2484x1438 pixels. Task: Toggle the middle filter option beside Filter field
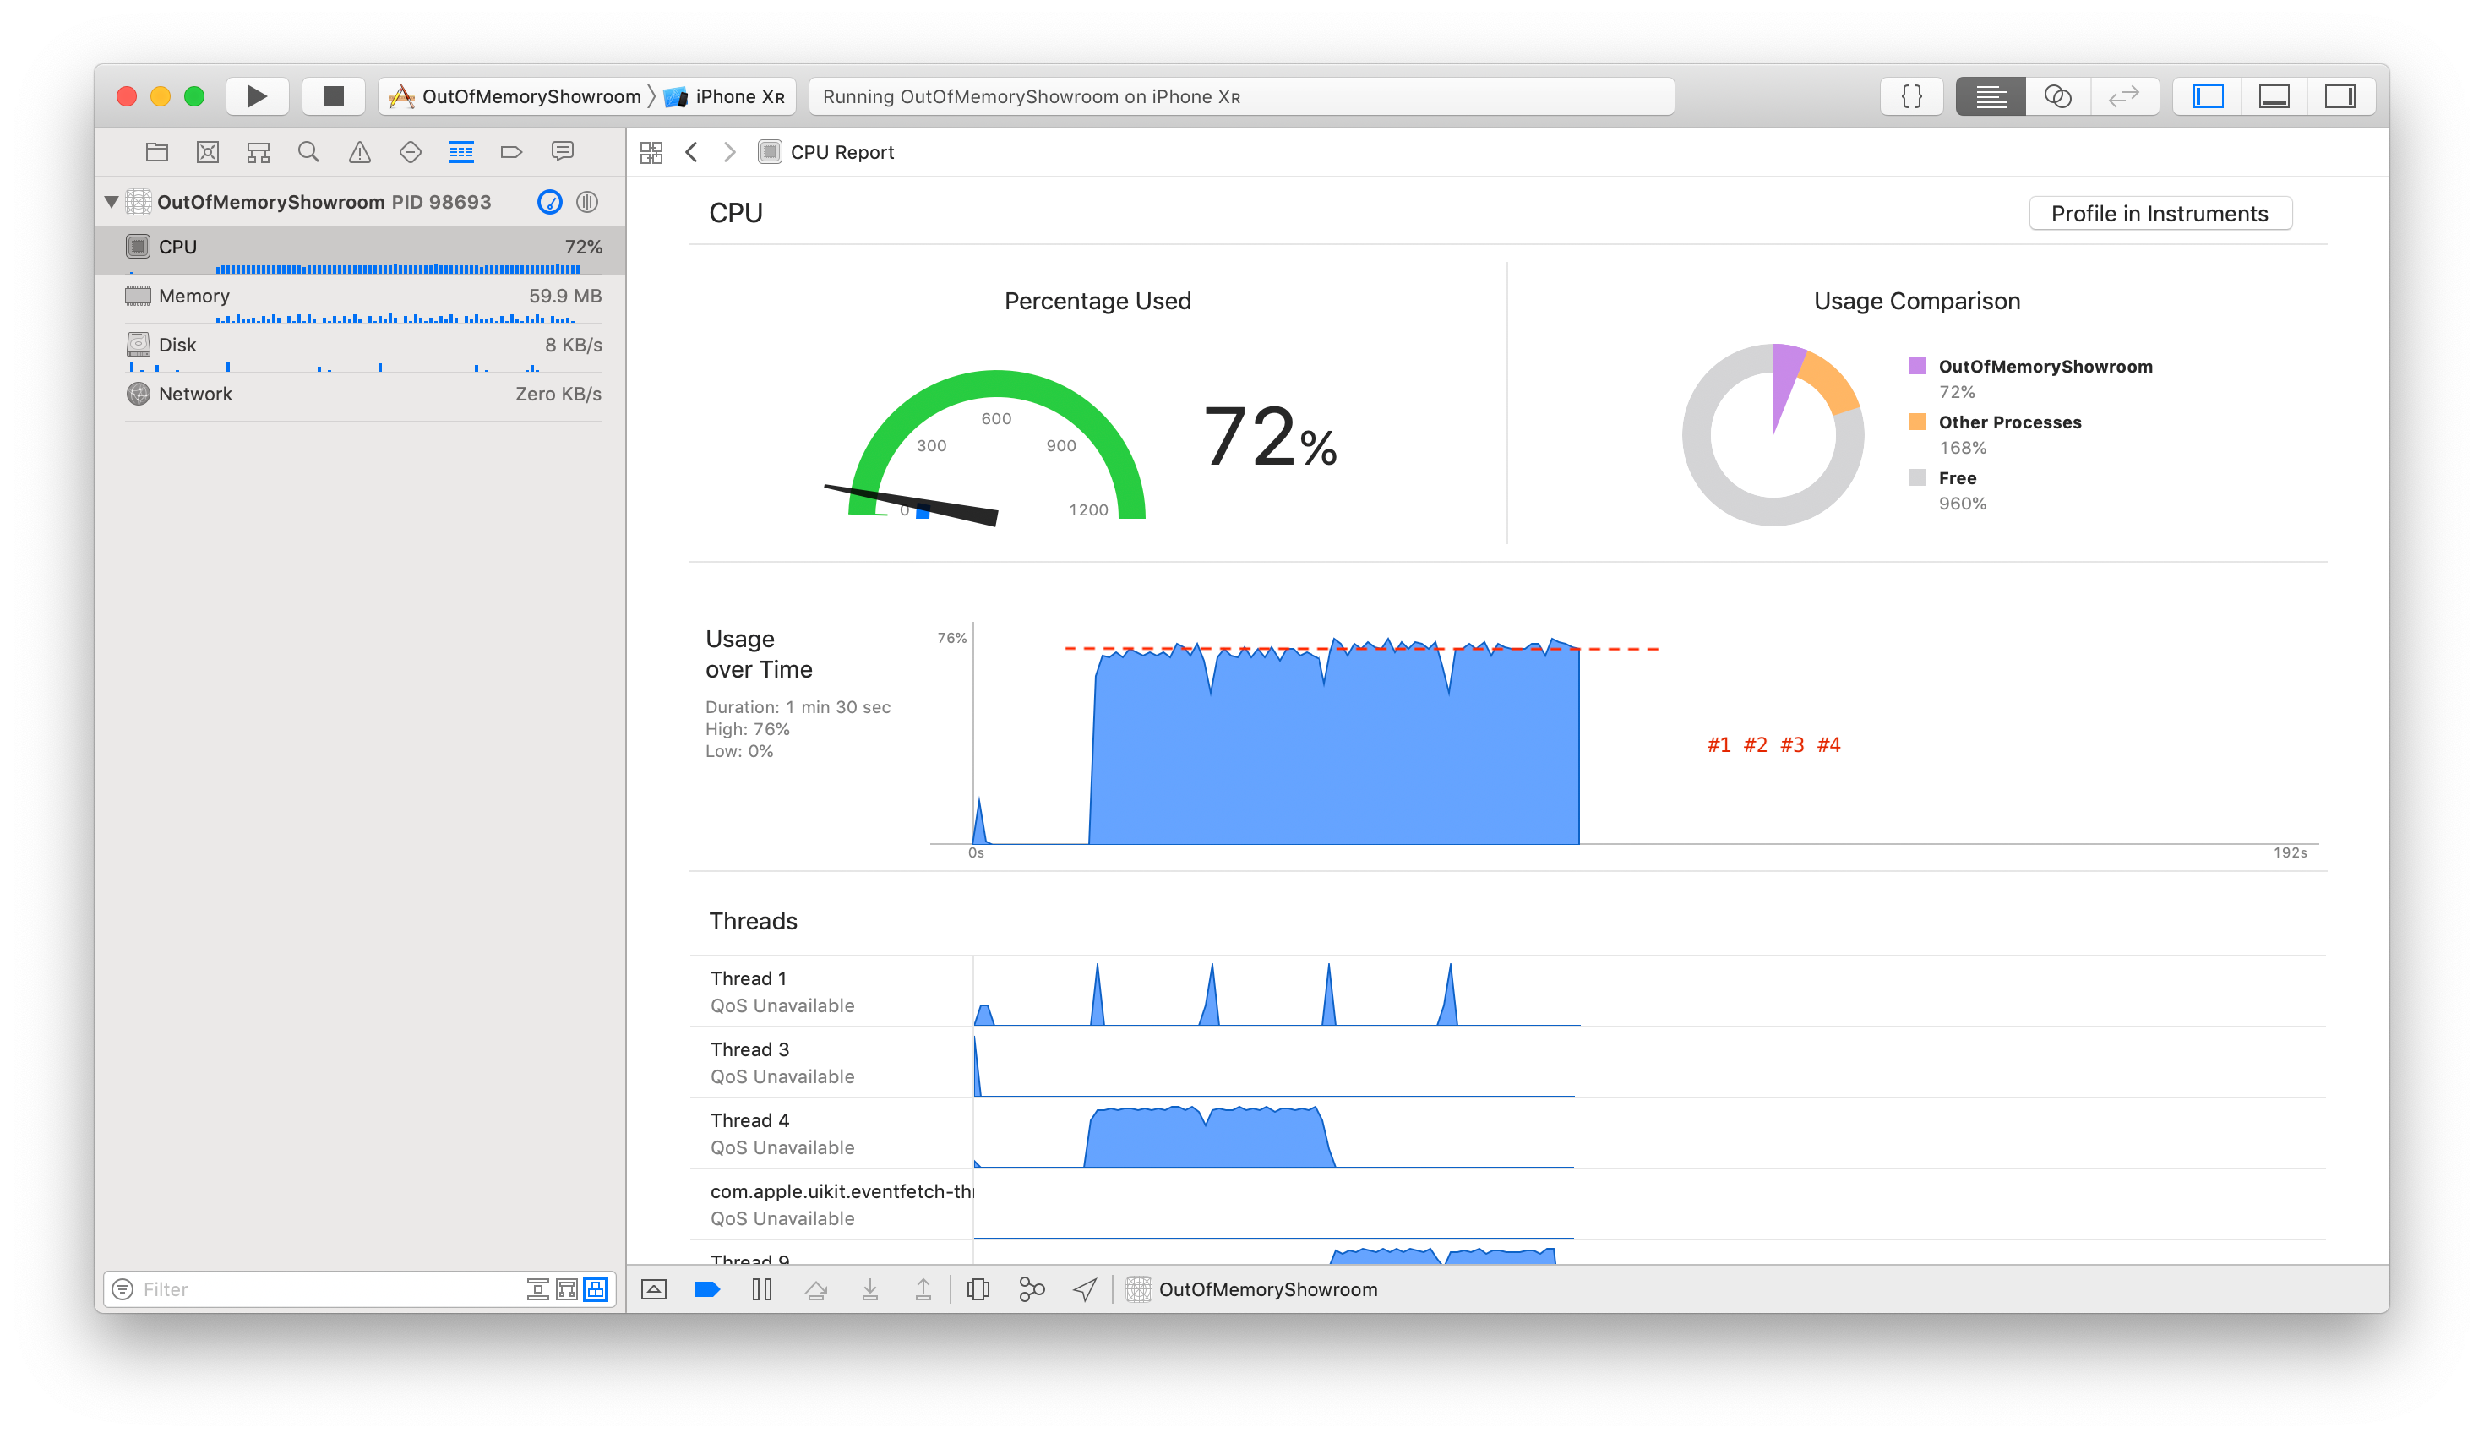tap(567, 1289)
